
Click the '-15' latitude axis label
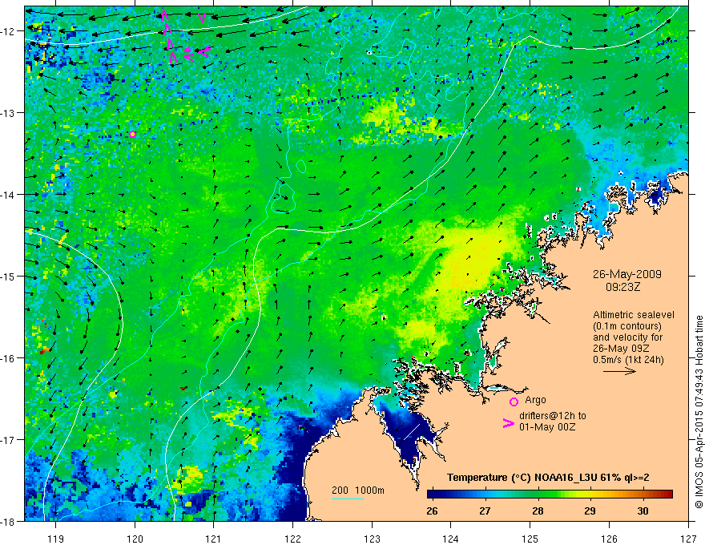coord(8,276)
